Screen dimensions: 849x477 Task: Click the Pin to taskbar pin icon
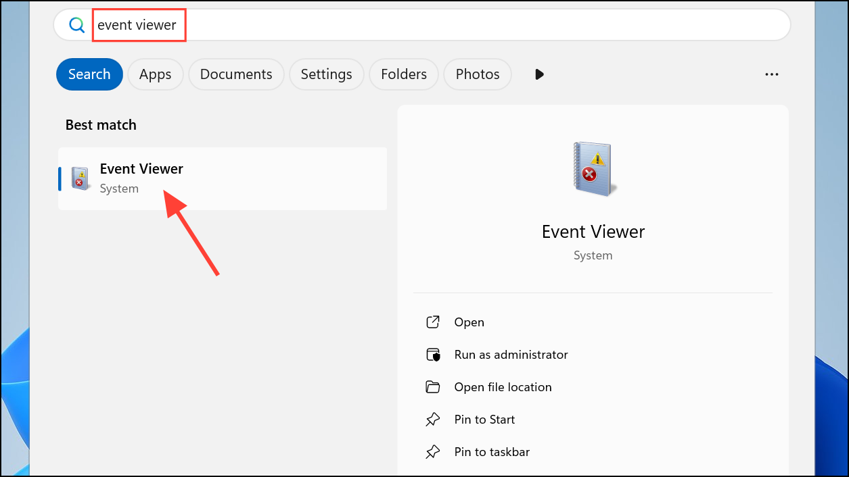click(433, 452)
